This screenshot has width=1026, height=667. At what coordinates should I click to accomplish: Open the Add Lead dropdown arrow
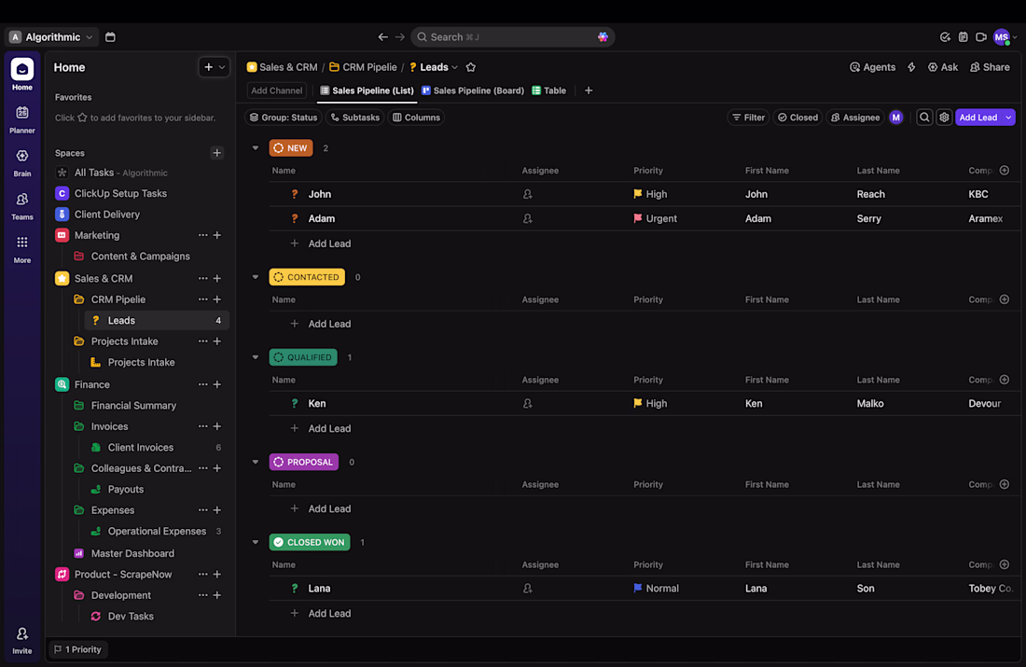1008,118
